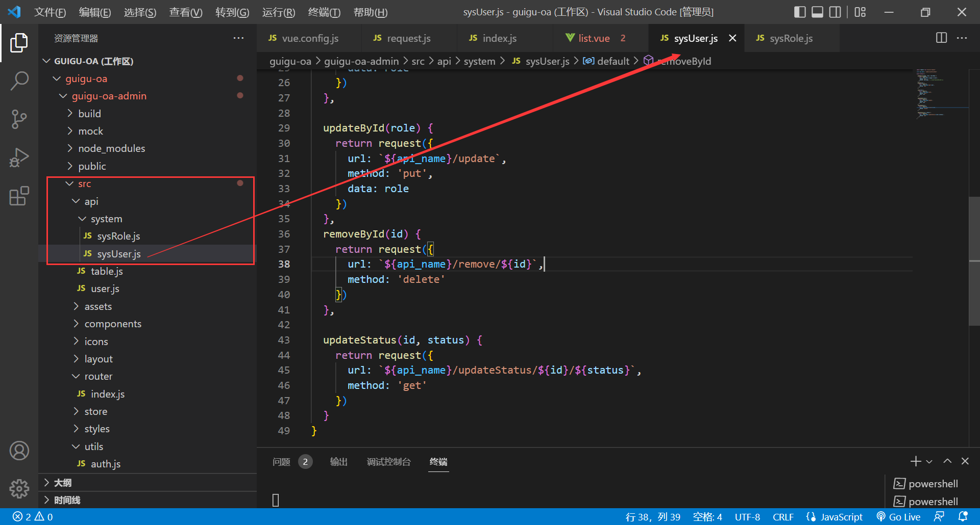
Task: Open the Search view in activity bar
Action: click(x=19, y=81)
